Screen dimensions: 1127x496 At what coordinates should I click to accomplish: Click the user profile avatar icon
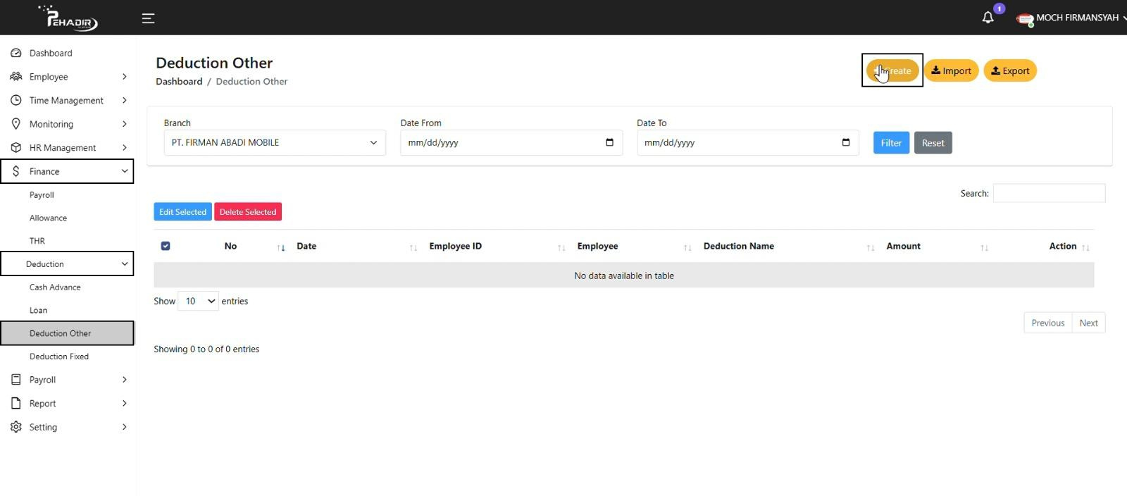[1024, 18]
